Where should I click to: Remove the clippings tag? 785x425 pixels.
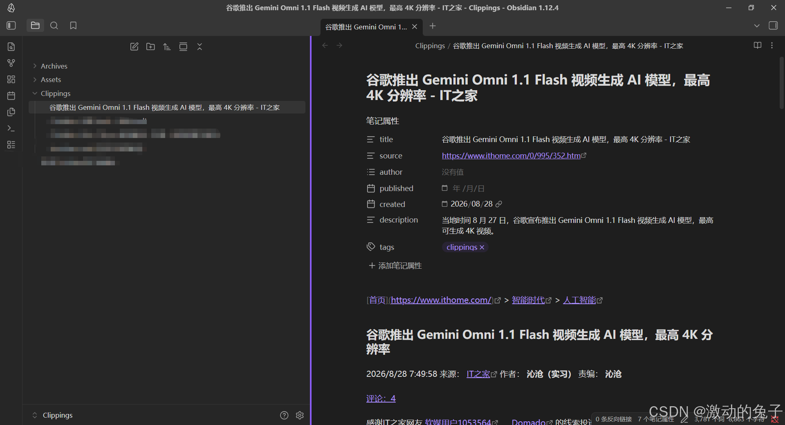pyautogui.click(x=482, y=247)
